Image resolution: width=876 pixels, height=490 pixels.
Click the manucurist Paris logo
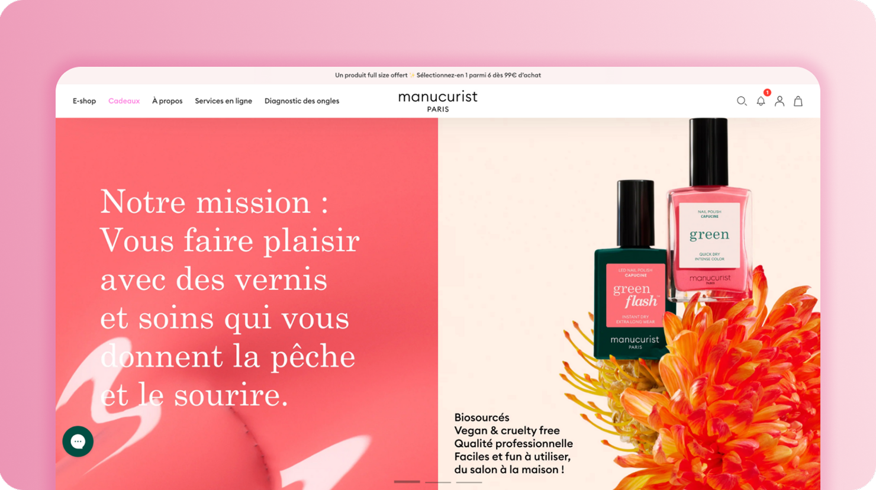pyautogui.click(x=438, y=101)
